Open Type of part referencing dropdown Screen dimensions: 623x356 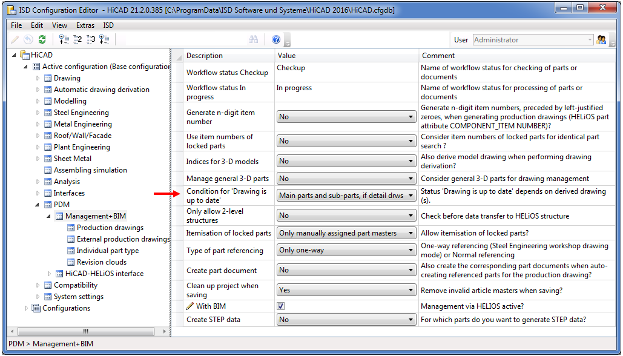(x=346, y=250)
